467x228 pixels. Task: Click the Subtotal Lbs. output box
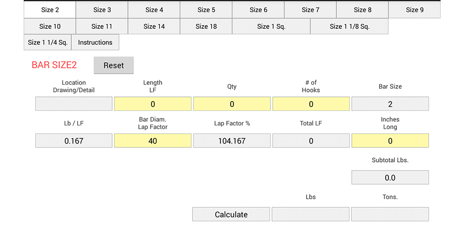(390, 178)
